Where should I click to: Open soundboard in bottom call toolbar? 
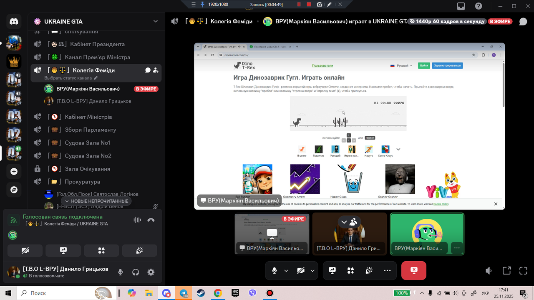(x=369, y=270)
